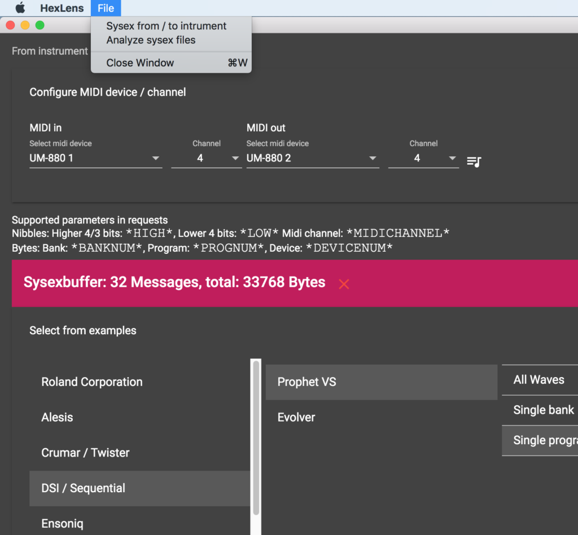Image resolution: width=578 pixels, height=535 pixels.
Task: Select the Evolver instrument
Action: pyautogui.click(x=381, y=418)
